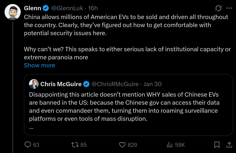
Task: Expand tweet with Show more
Action: click(x=40, y=65)
